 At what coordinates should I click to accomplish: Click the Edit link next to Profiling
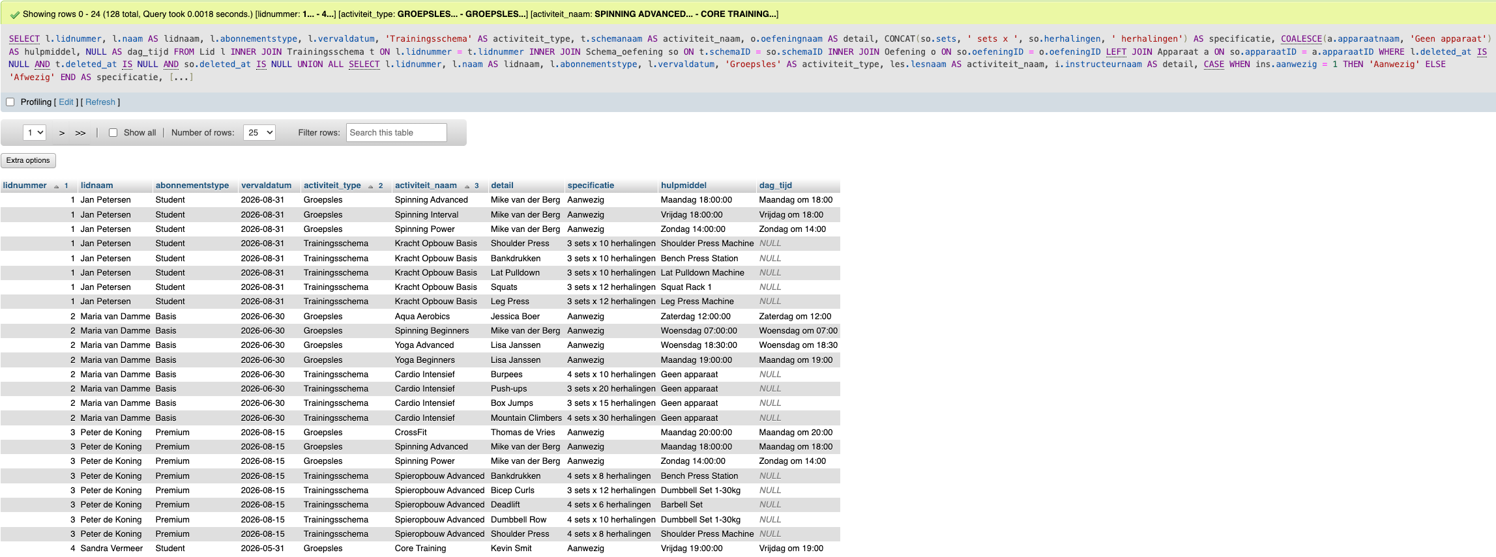click(66, 102)
